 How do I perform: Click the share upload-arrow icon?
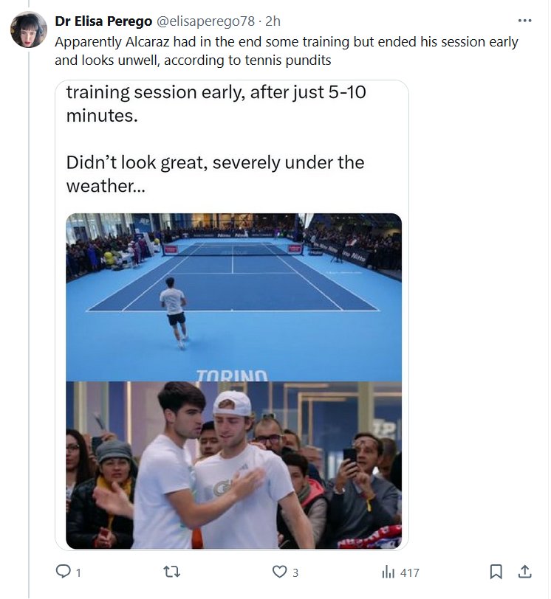point(524,572)
